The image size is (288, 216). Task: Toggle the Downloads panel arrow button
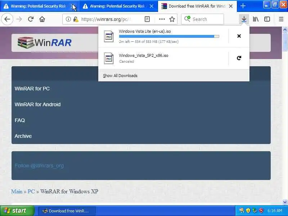tap(244, 19)
